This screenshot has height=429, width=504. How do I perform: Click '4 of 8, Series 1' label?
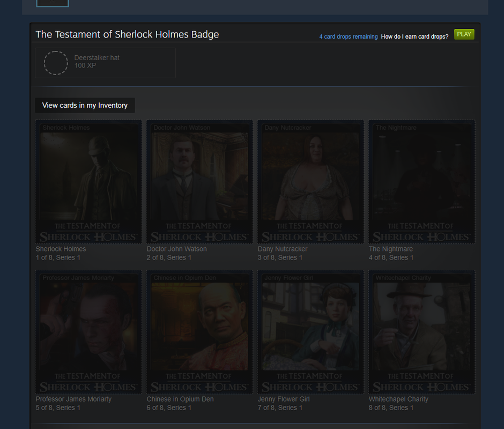[391, 257]
